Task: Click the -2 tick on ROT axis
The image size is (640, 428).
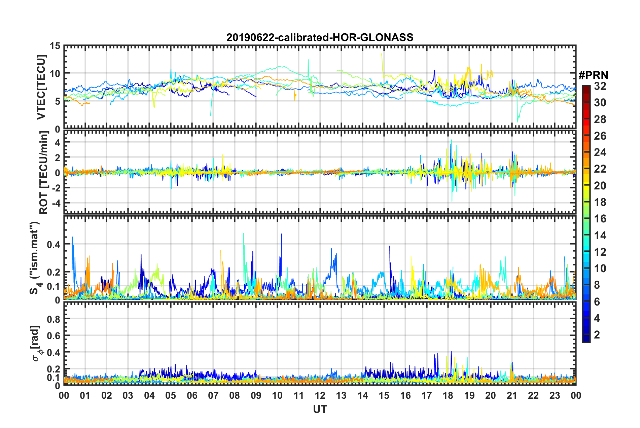Action: click(56, 188)
